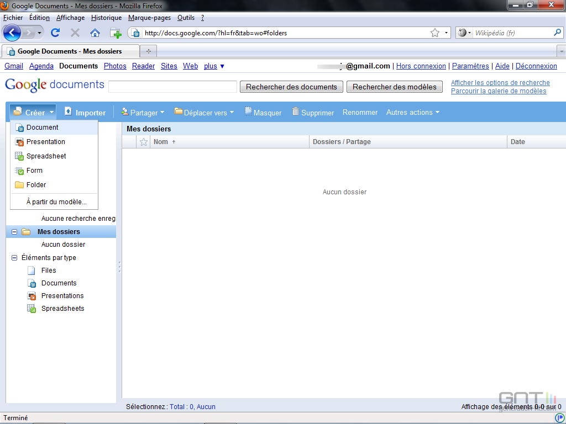This screenshot has width=566, height=424.
Task: Click the Wikipédia (fr) search box
Action: click(512, 33)
